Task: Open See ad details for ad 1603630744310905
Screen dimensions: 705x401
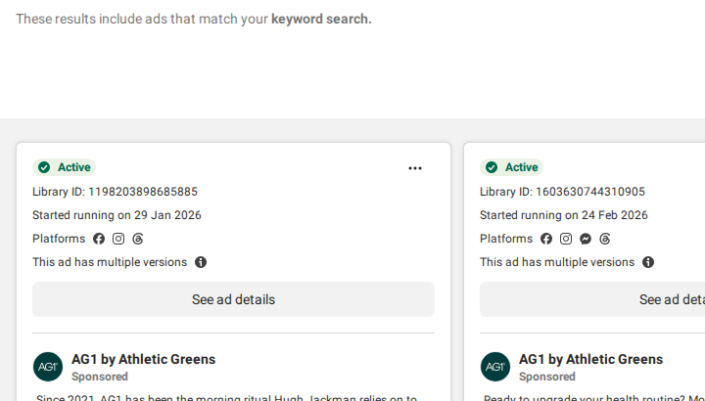Action: coord(592,299)
